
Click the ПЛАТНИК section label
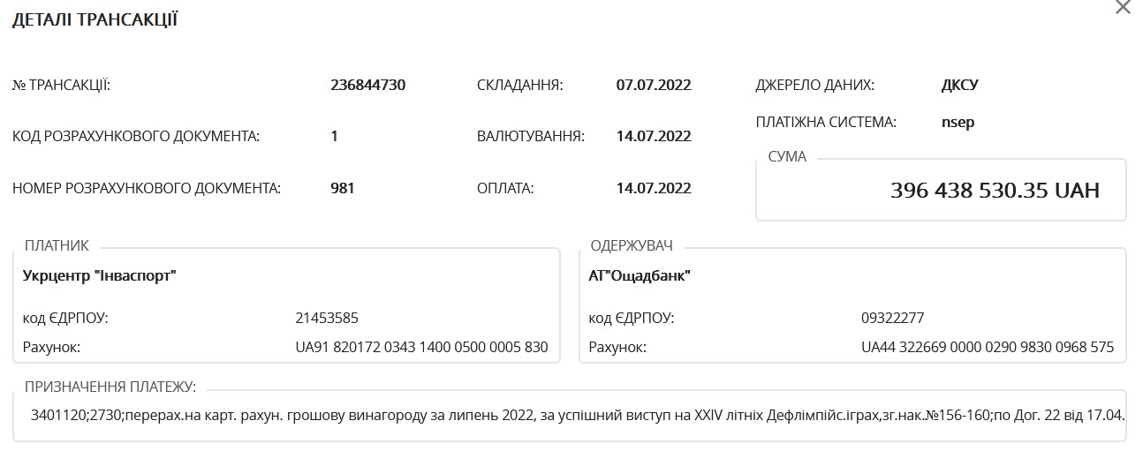57,246
